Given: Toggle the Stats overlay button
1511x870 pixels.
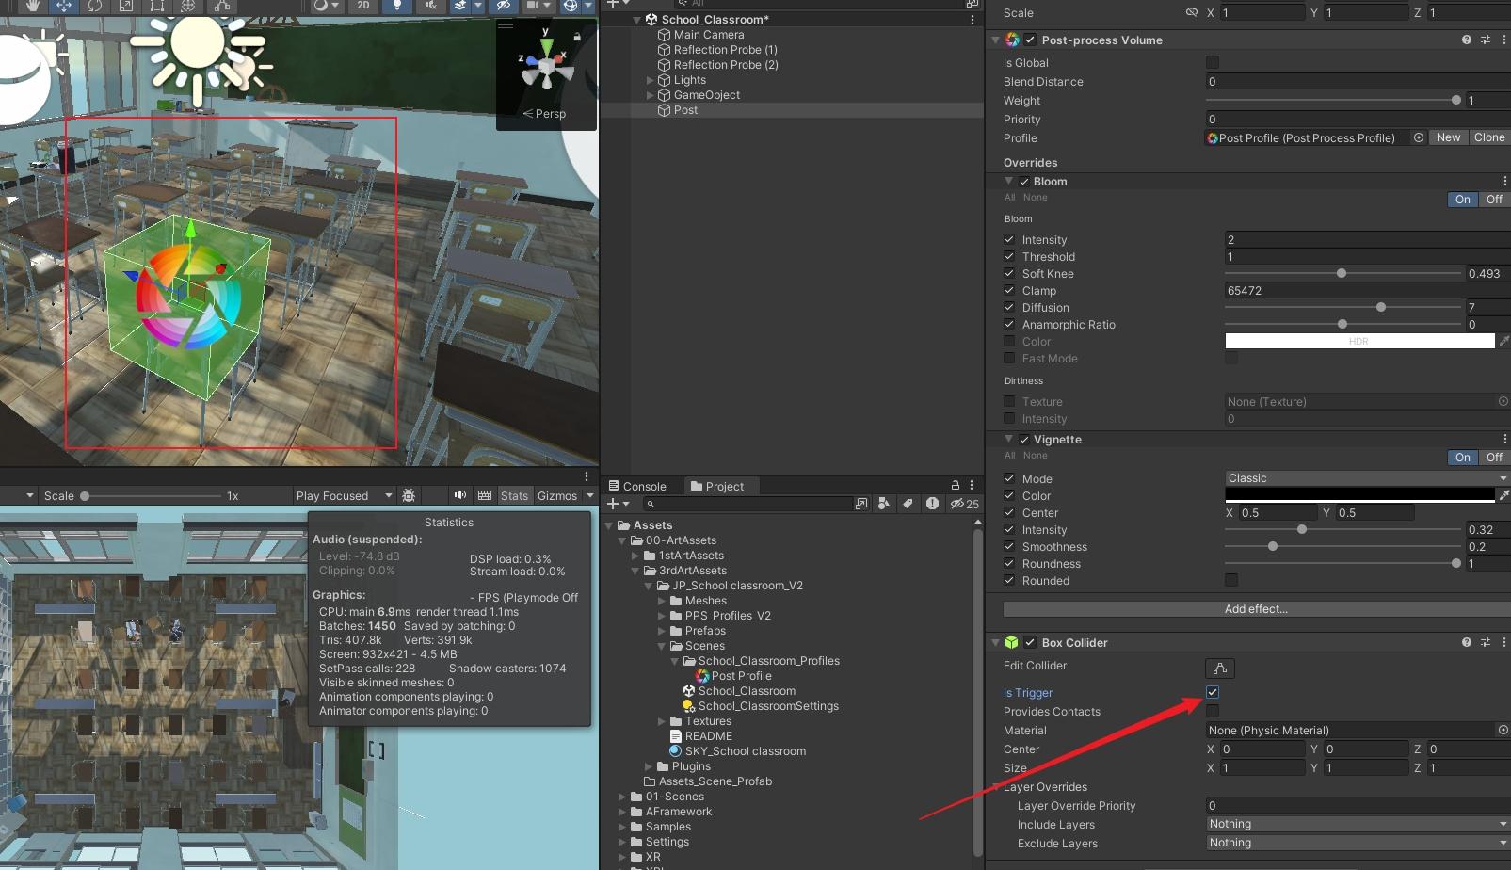Looking at the screenshot, I should pyautogui.click(x=514, y=495).
